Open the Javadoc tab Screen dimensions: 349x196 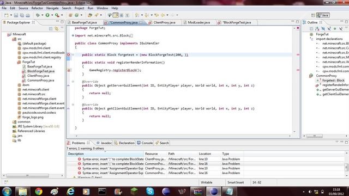tap(104, 143)
